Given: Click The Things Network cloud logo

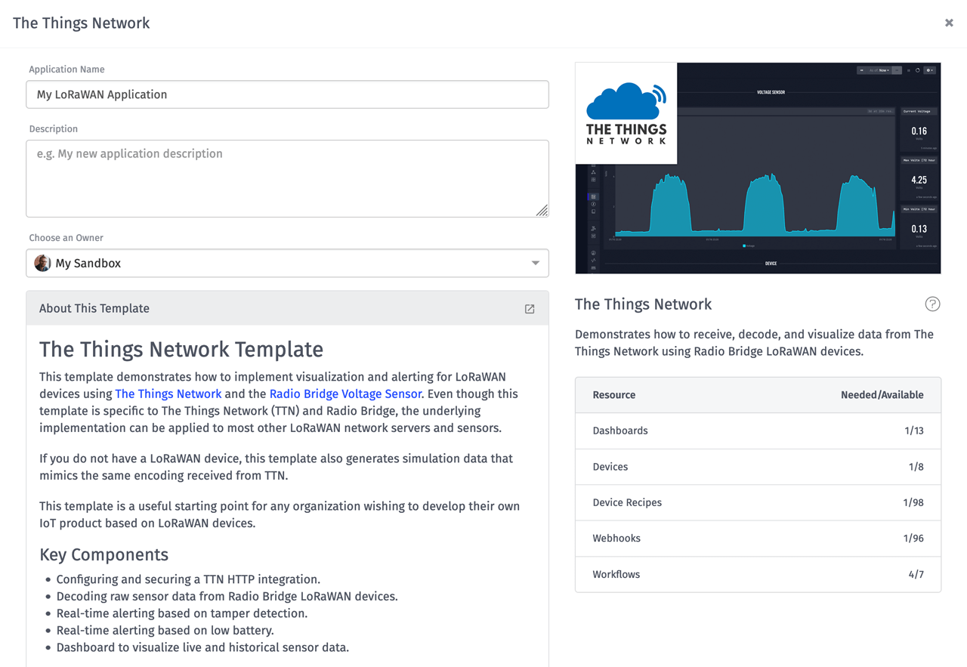Looking at the screenshot, I should click(626, 113).
